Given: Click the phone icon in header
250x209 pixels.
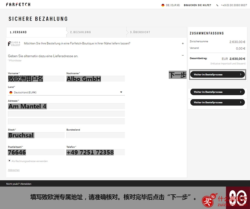Looking at the screenshot, I should click(x=217, y=5).
